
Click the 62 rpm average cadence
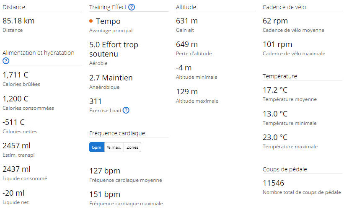tap(275, 21)
